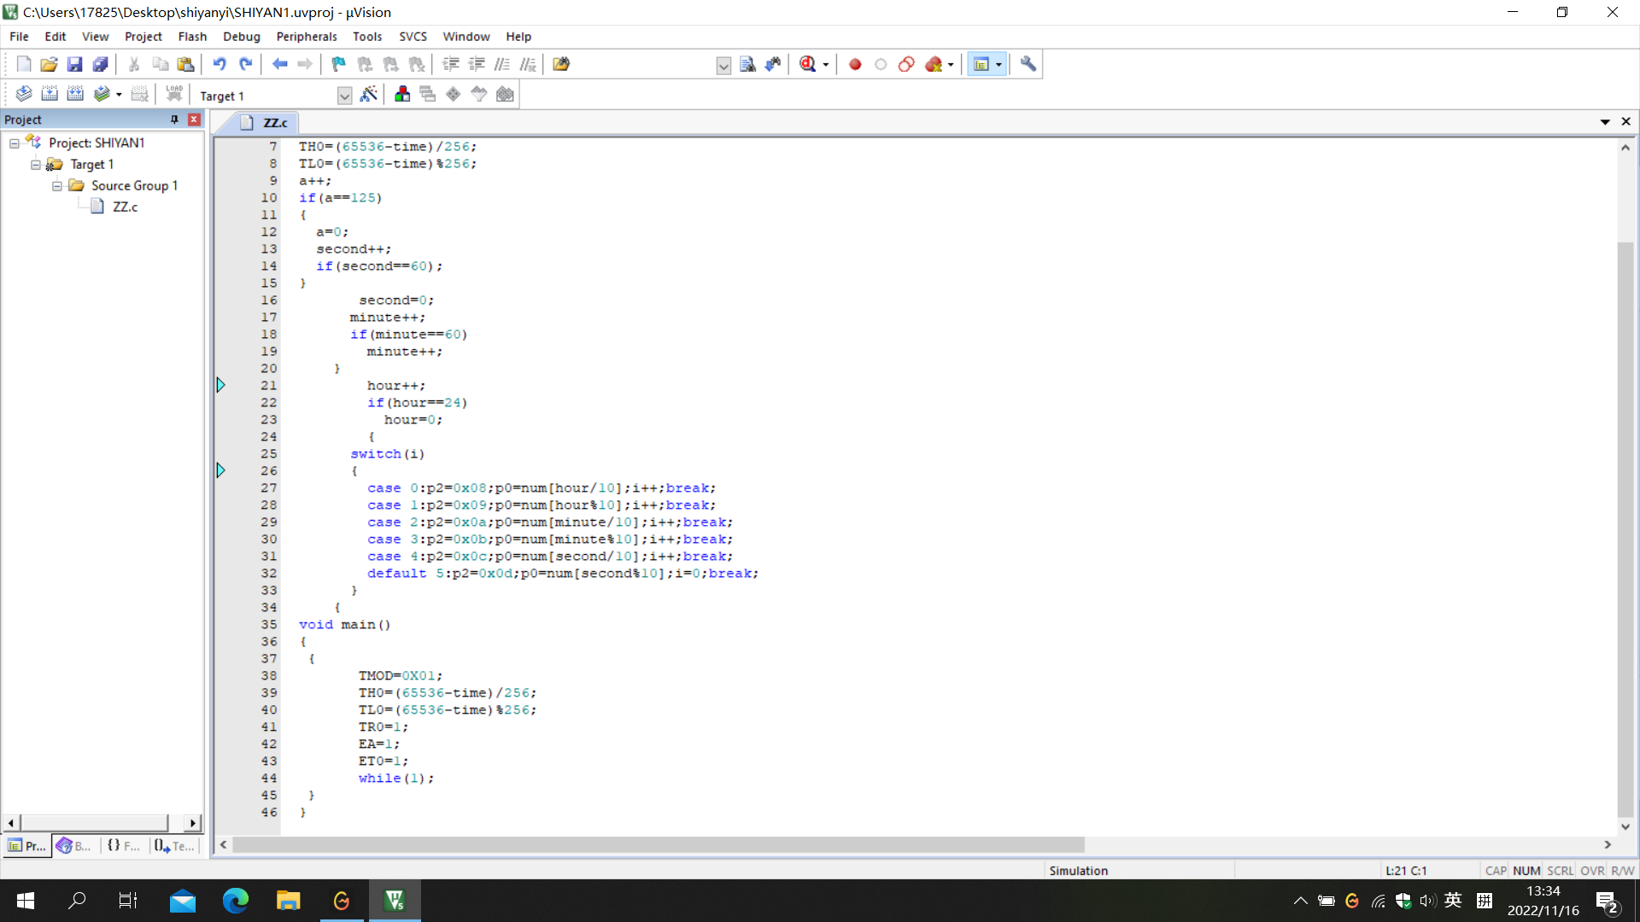1640x922 pixels.
Task: Open the Configuration wrench icon
Action: point(1028,64)
